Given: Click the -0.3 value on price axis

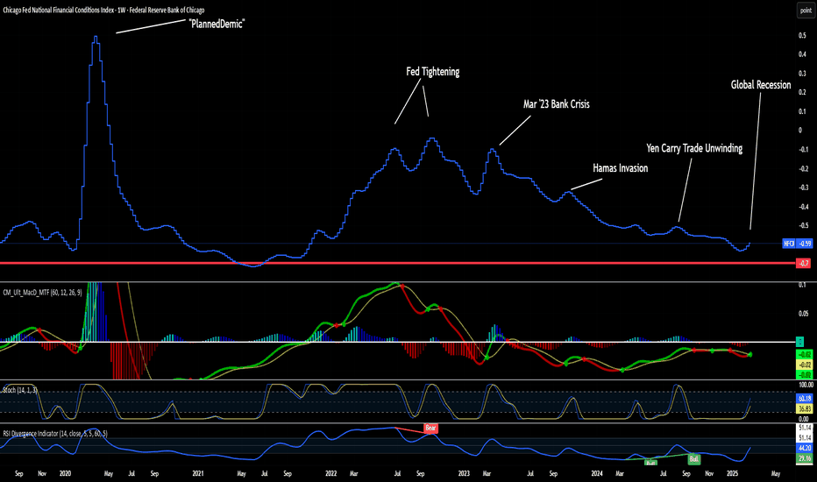Looking at the screenshot, I should (x=803, y=188).
